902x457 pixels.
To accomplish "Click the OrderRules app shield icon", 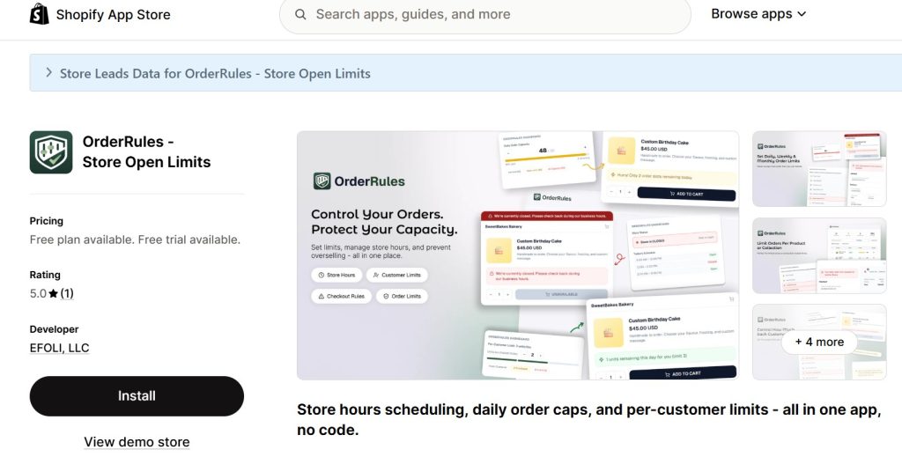I will tap(51, 152).
